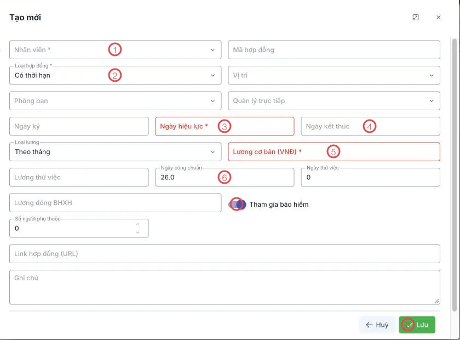Expand the Vị trí dropdown
The width and height of the screenshot is (460, 340).
(x=334, y=75)
